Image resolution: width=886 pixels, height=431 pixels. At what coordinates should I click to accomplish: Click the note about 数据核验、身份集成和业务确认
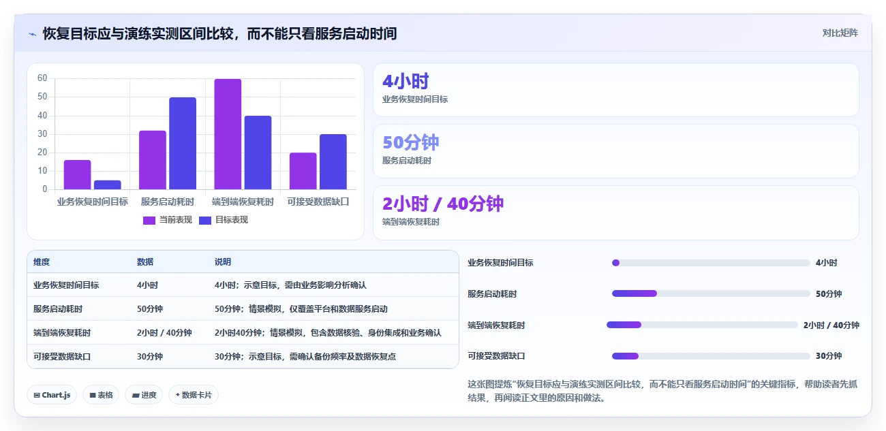point(328,333)
